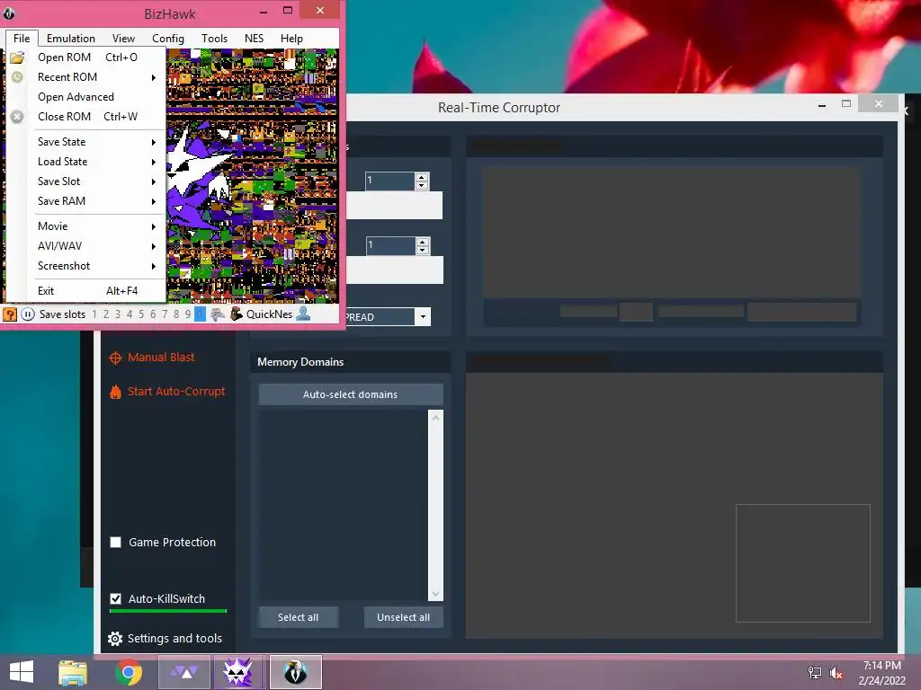Click the user profile icon beside QuickNes
This screenshot has width=921, height=690.
pos(303,314)
